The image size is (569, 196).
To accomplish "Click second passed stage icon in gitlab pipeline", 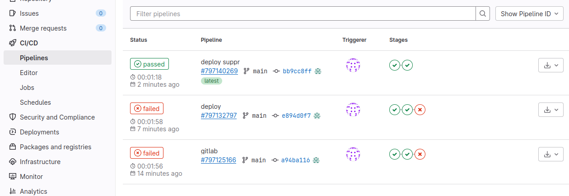I will click(x=407, y=154).
